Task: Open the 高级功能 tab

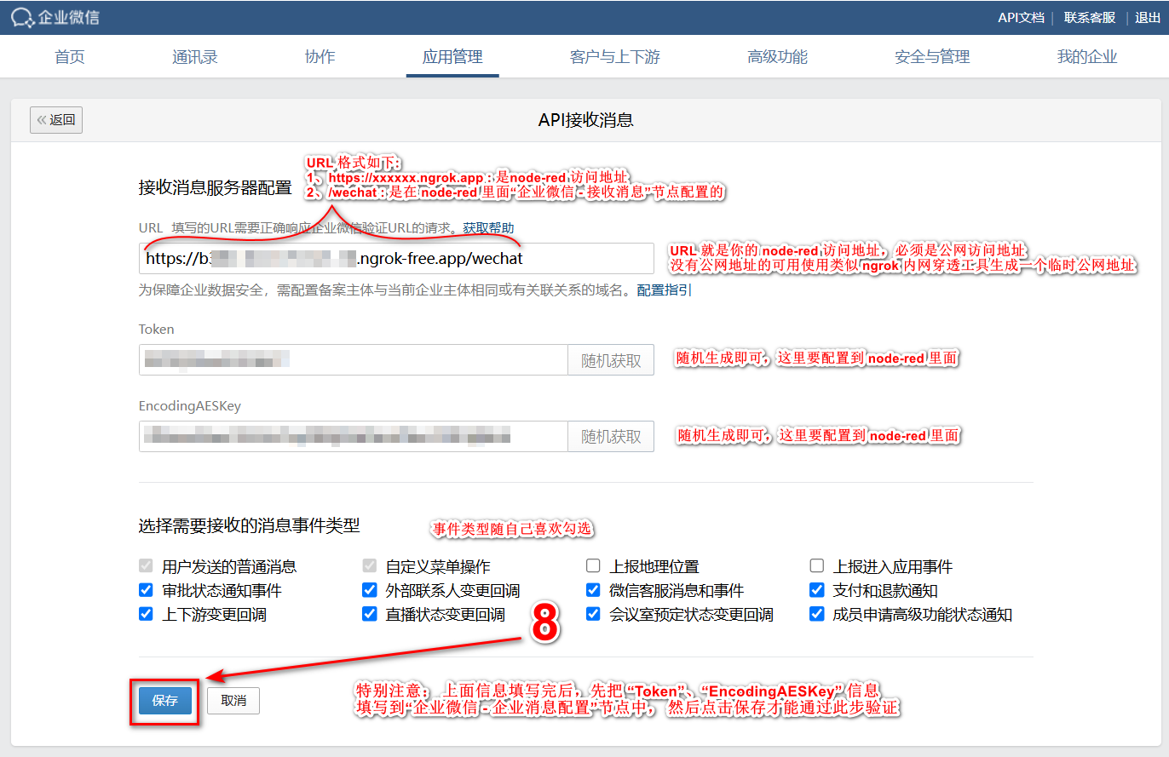Action: pos(777,57)
